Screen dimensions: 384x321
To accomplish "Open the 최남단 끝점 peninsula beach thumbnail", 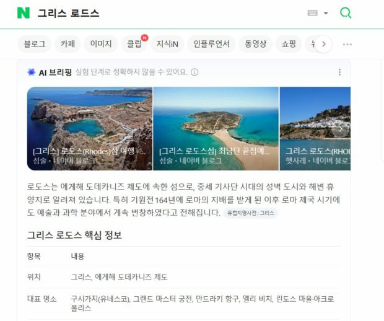I will pyautogui.click(x=216, y=129).
